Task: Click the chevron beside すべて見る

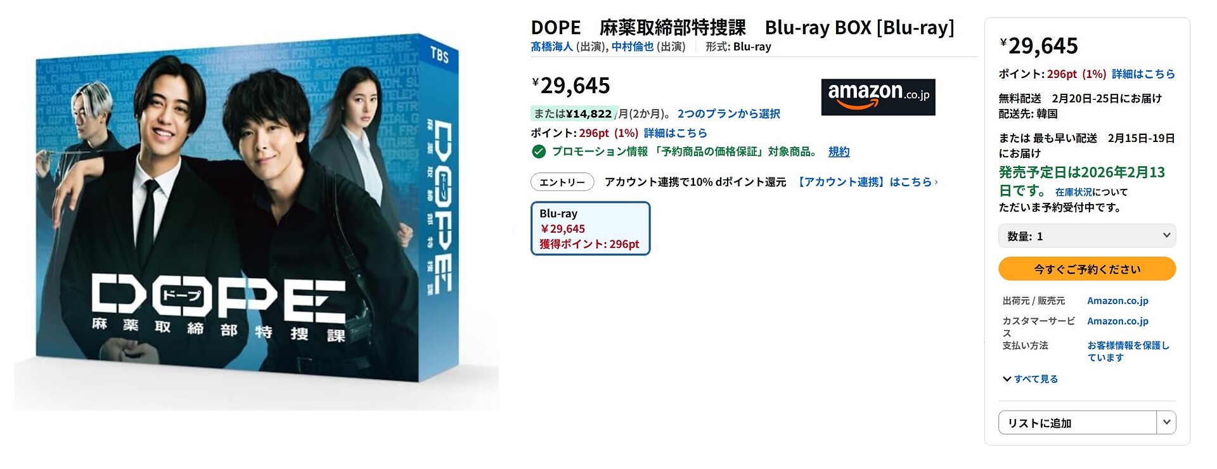Action: 1007,379
